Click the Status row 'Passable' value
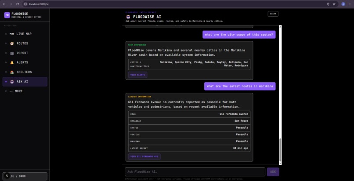 click(242, 128)
